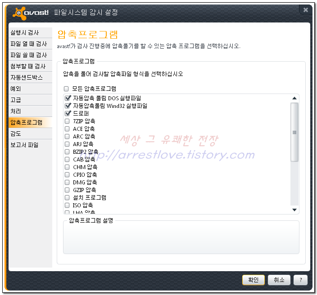Click the list scrollbar down arrow
Screen dimensions: 317x295
(294, 210)
